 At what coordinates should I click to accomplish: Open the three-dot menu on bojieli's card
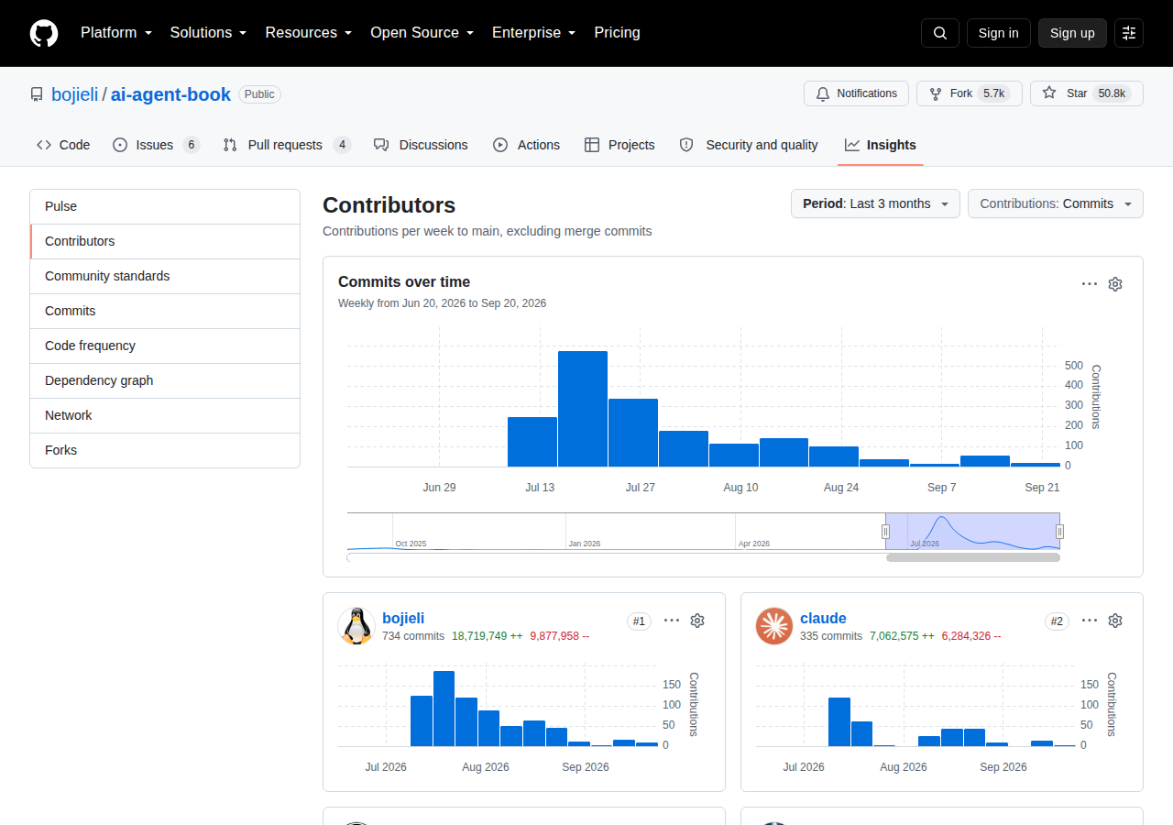point(672,621)
